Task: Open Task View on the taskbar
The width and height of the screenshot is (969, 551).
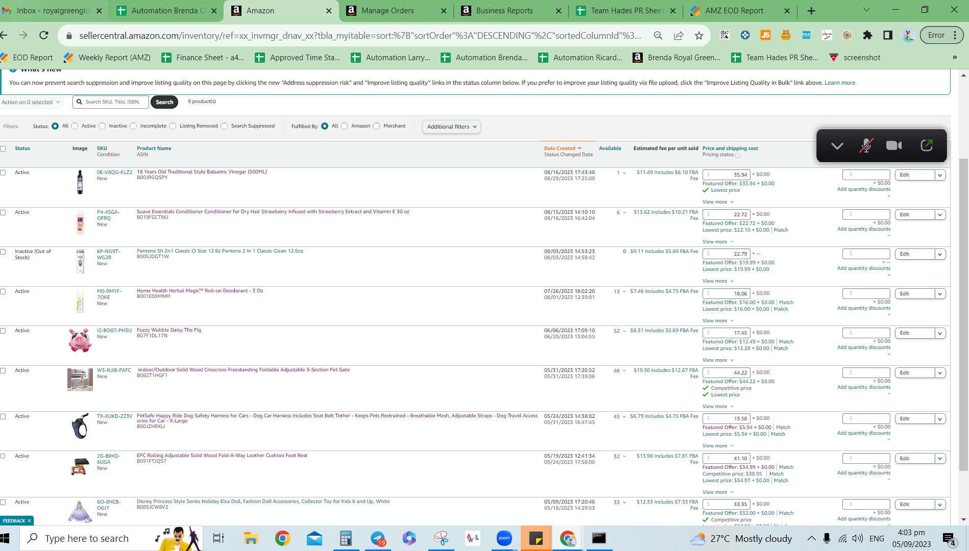Action: pos(219,538)
